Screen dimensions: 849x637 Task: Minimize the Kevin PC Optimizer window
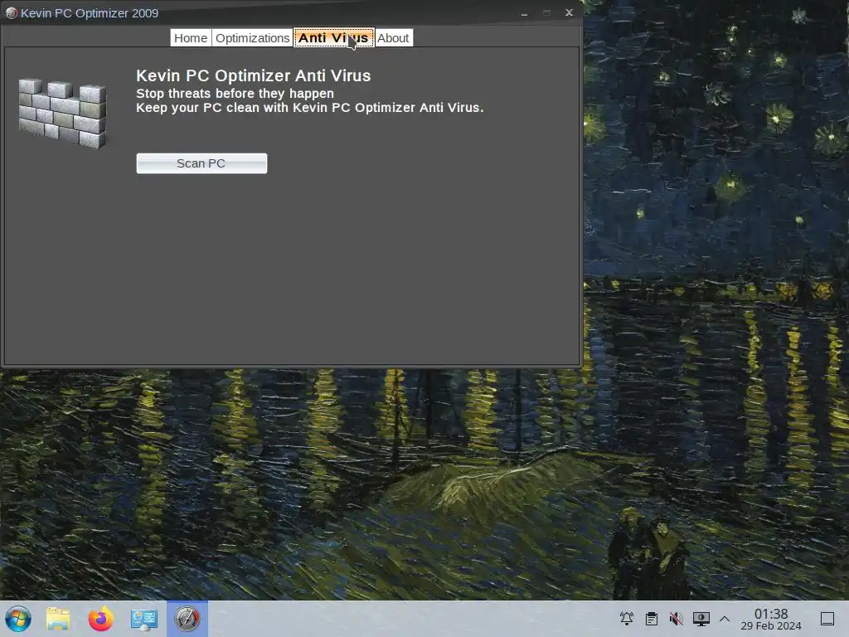[524, 13]
